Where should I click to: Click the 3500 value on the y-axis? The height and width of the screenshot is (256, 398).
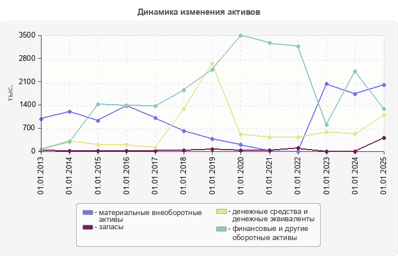pos(27,35)
